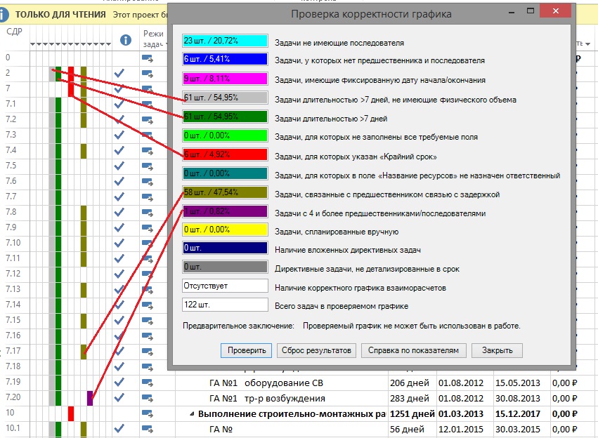
Task: Click the blue info icon in column header
Action: point(126,39)
